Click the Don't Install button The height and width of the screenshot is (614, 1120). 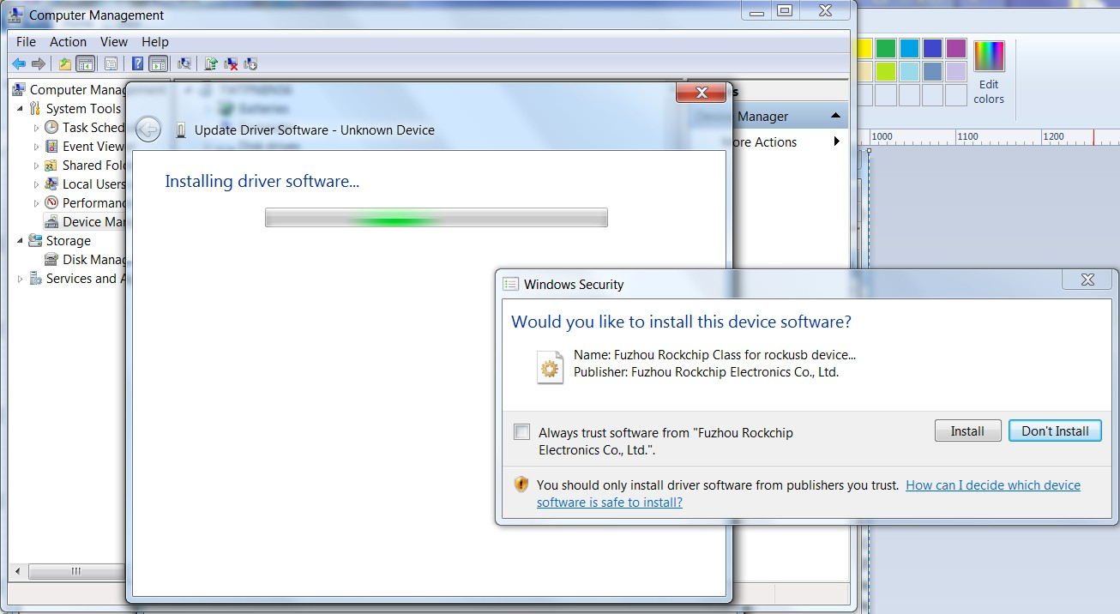tap(1055, 430)
